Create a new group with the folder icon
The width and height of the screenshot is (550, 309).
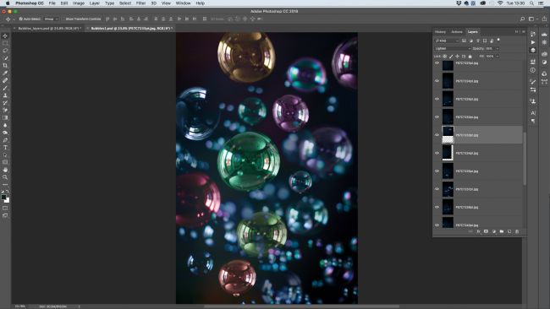click(502, 231)
